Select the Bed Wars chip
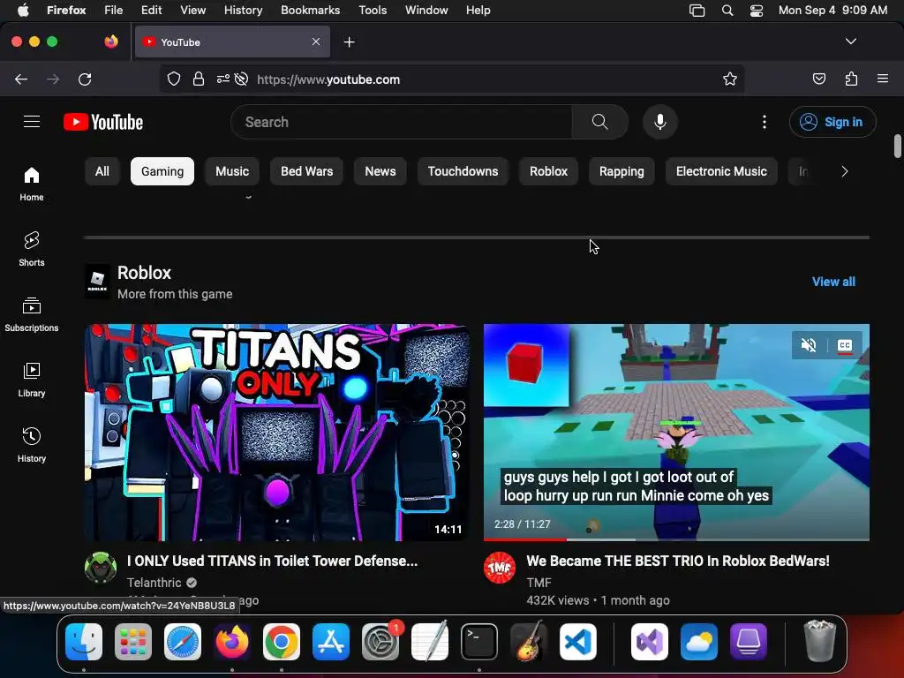Image resolution: width=904 pixels, height=678 pixels. click(306, 171)
